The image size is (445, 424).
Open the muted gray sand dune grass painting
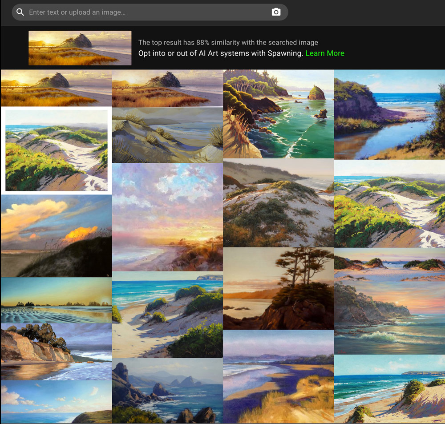tap(167, 135)
